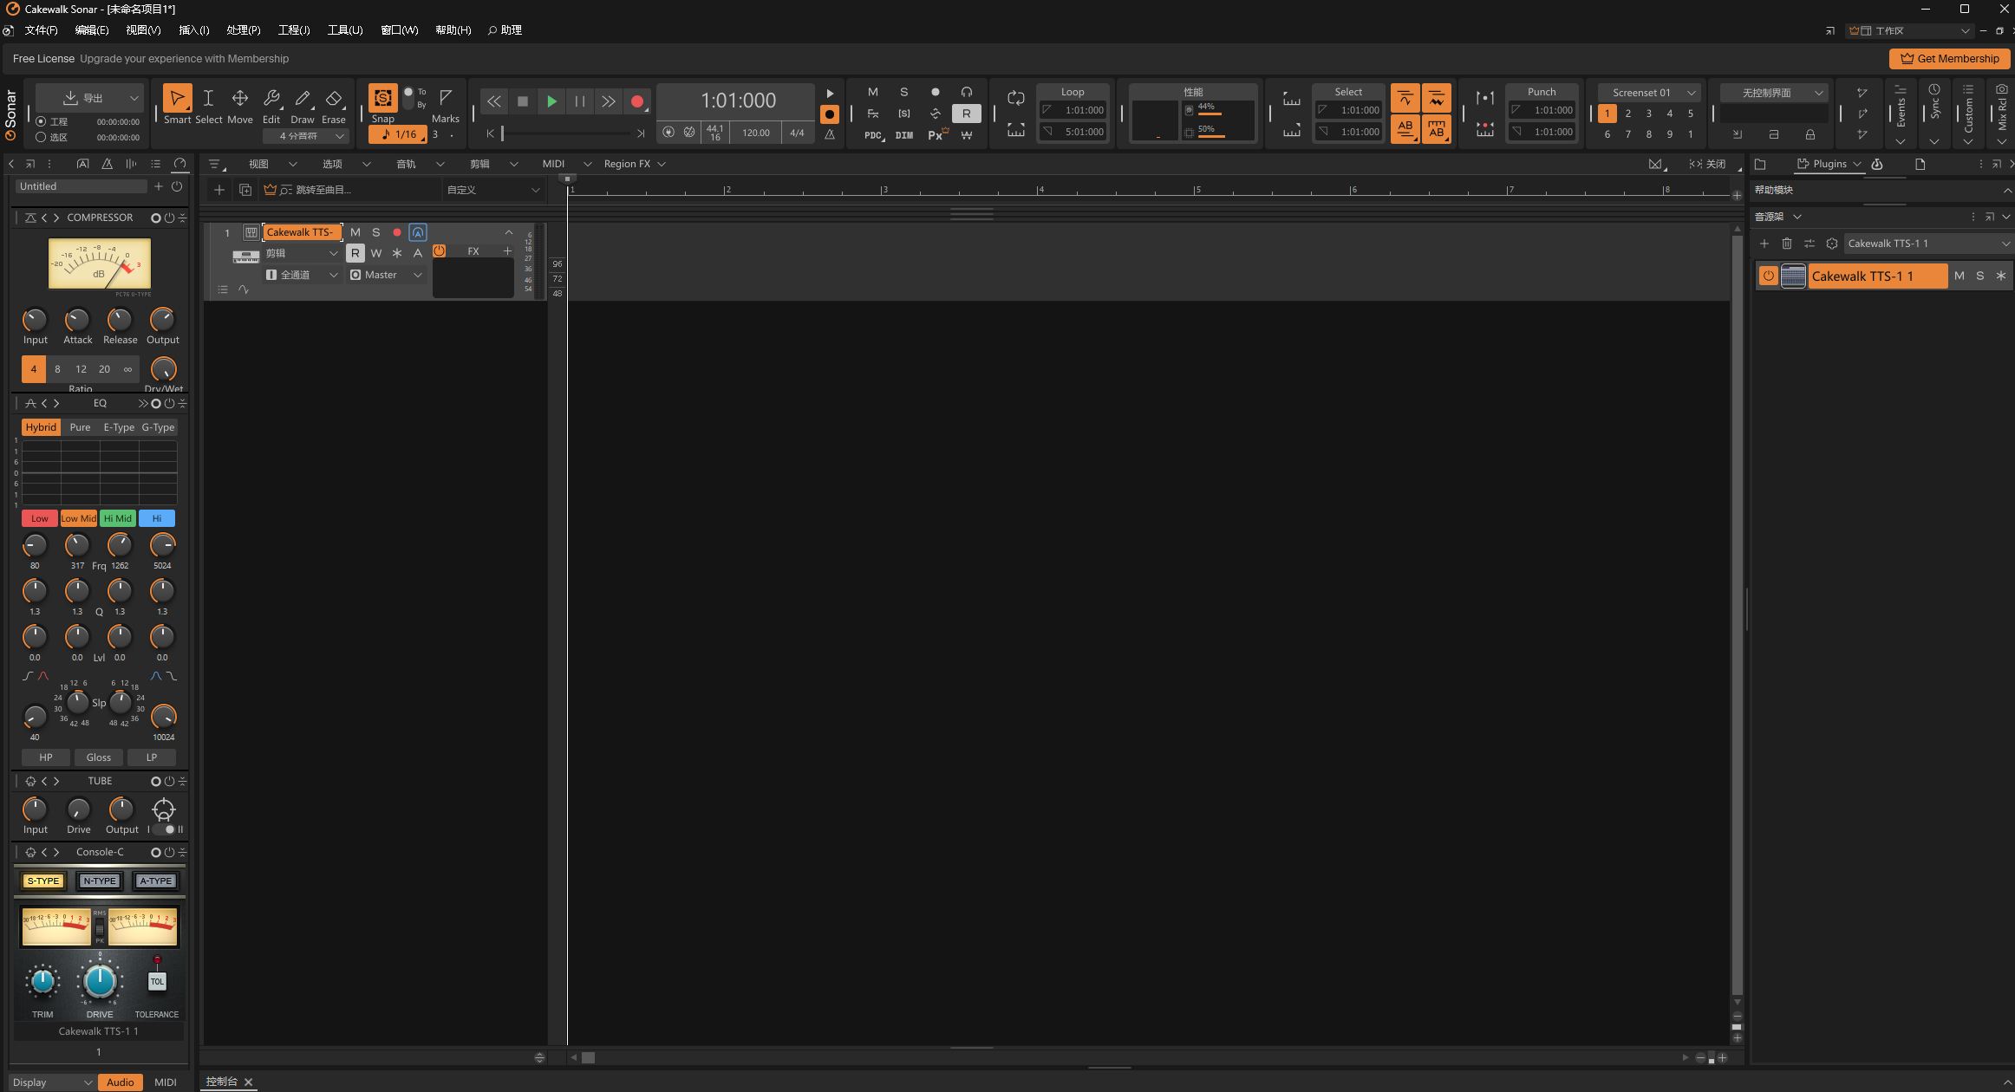The height and width of the screenshot is (1092, 2015).
Task: Open the 工具(U) menu
Action: point(345,30)
